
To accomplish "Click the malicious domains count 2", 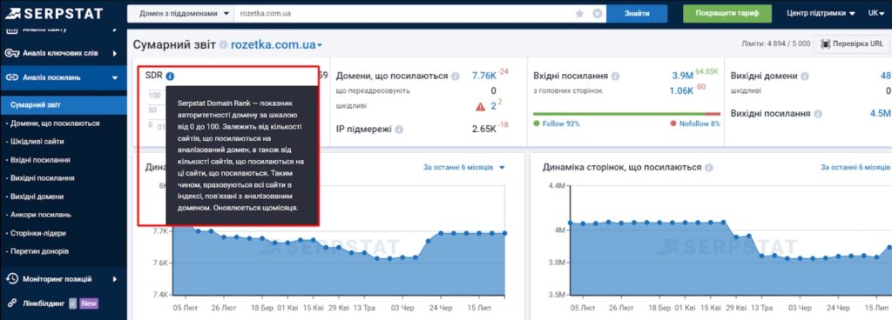I will pos(493,106).
